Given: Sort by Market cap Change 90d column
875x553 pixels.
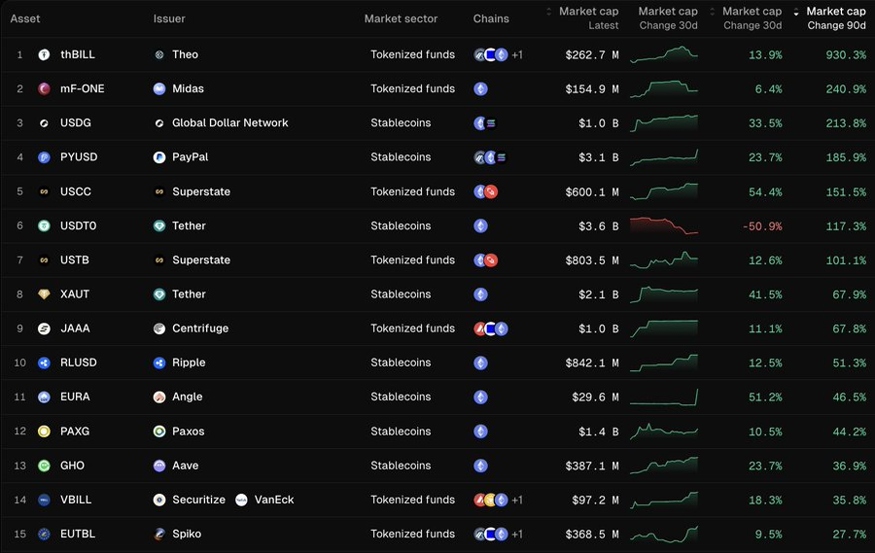Looking at the screenshot, I should point(835,17).
